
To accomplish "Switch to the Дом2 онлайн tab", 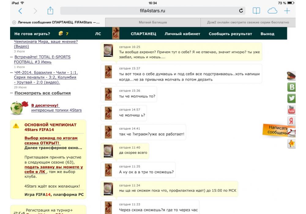I will 248,22.
